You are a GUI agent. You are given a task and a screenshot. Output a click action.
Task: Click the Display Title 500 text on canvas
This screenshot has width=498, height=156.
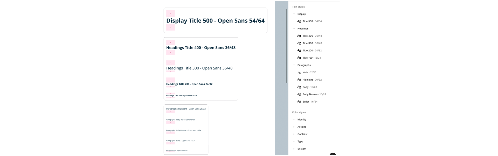pyautogui.click(x=215, y=21)
